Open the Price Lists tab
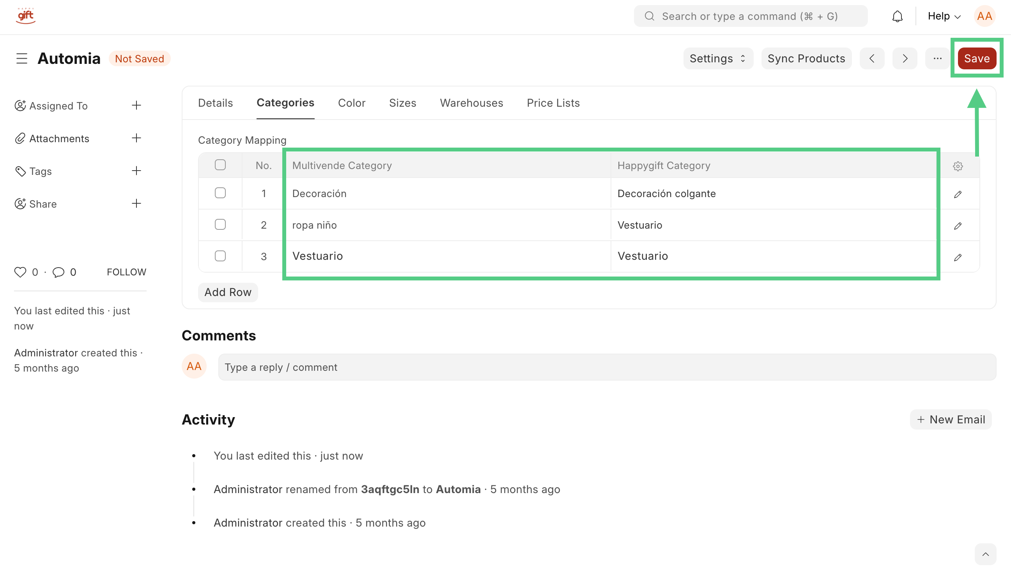Screen dimensions: 1011x585 [x=553, y=103]
